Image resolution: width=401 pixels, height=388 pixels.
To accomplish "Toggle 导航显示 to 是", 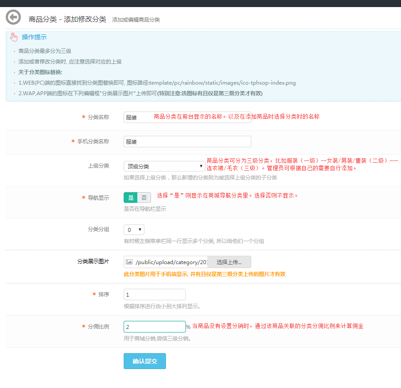I will tap(130, 198).
